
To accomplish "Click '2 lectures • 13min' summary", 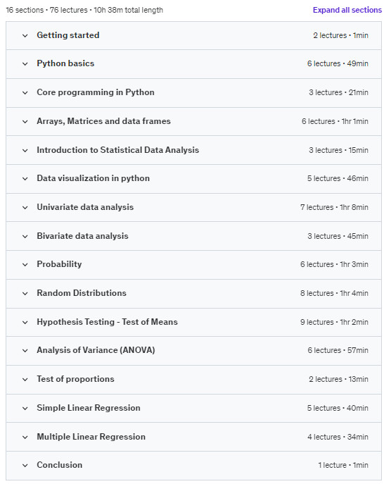I will point(338,379).
